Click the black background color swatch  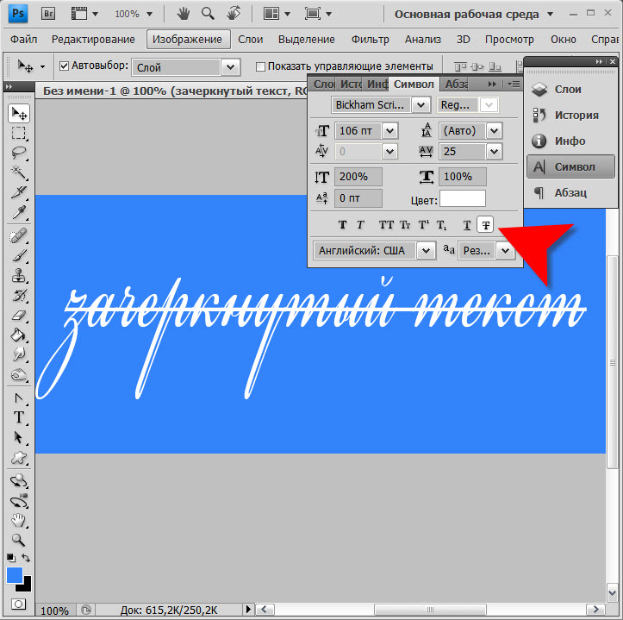25,586
